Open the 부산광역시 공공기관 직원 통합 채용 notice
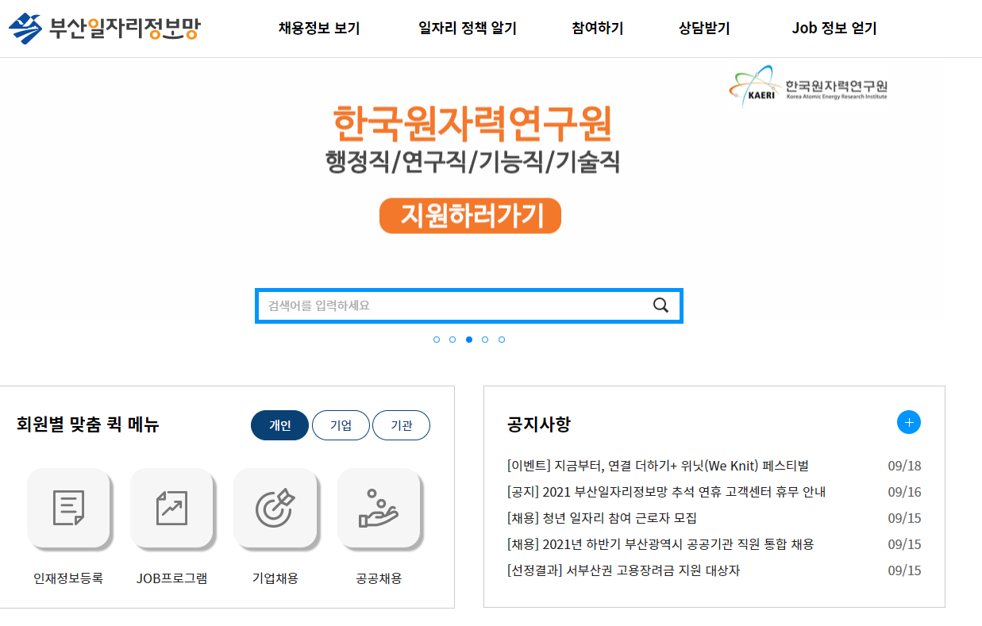The width and height of the screenshot is (982, 626). 660,544
